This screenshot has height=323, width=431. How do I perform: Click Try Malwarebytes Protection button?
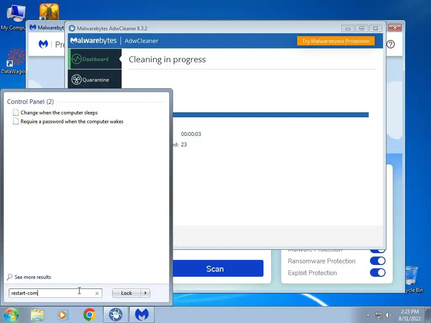tap(335, 41)
